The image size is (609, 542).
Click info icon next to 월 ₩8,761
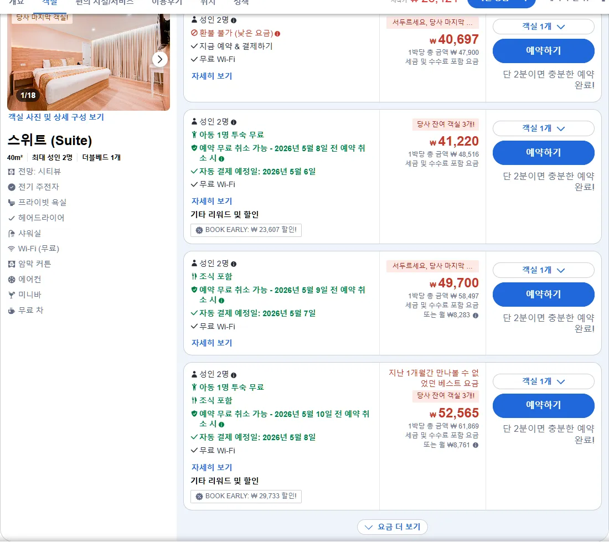coord(476,445)
